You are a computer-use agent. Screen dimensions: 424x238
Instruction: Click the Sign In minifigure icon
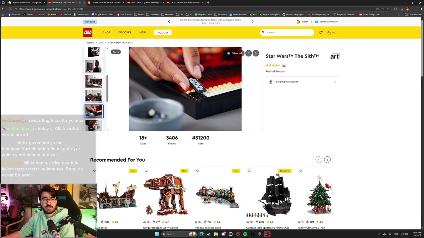pyautogui.click(x=298, y=21)
